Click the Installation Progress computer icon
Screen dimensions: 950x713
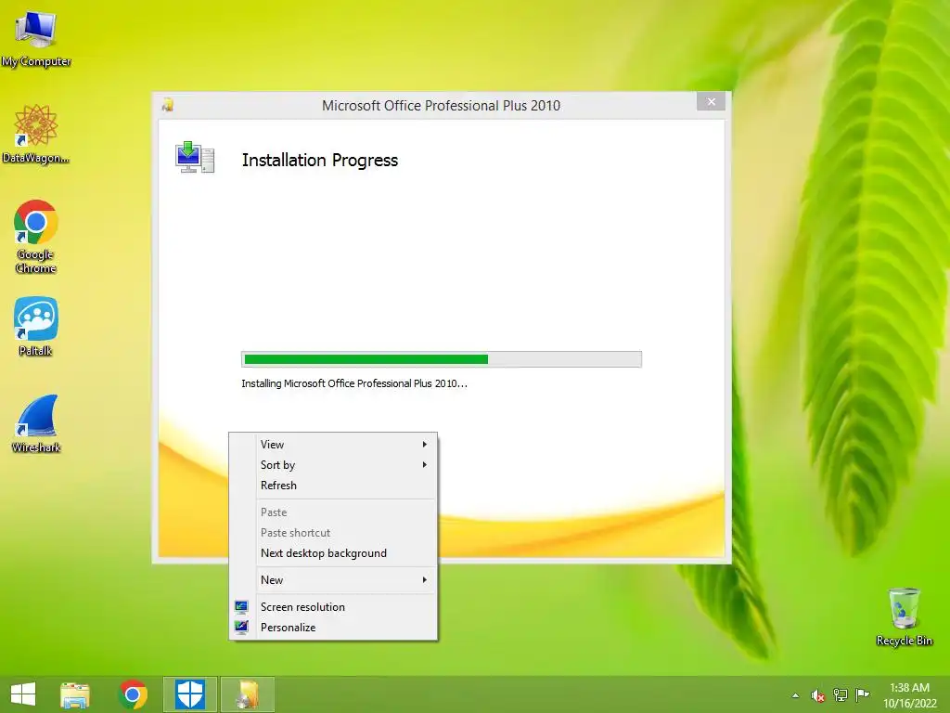[x=195, y=157]
